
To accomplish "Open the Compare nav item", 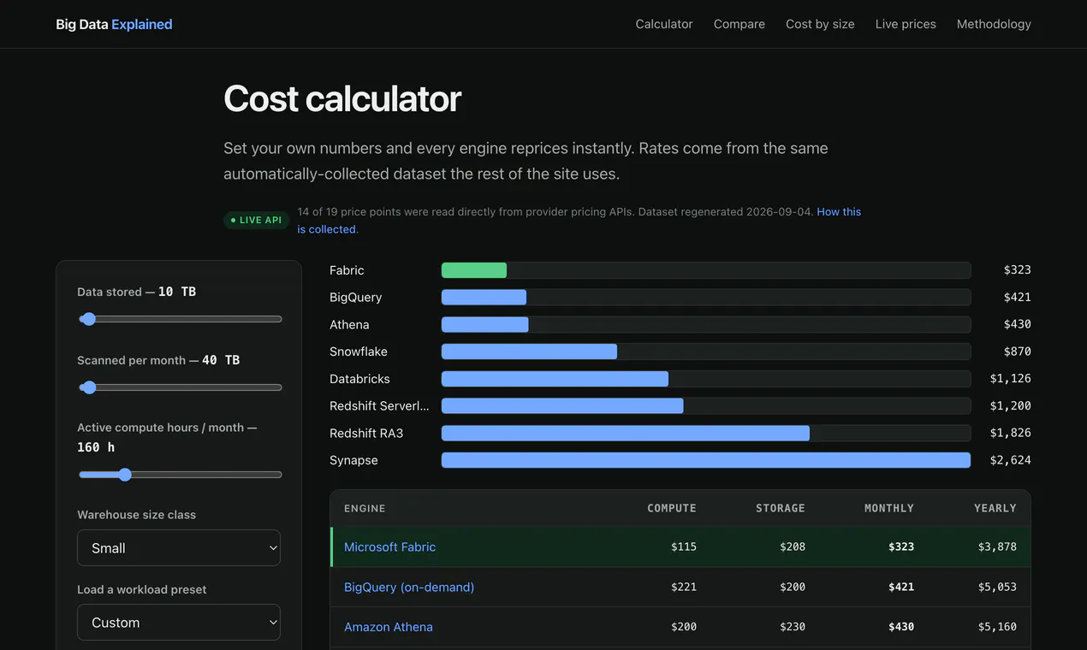I will point(740,24).
